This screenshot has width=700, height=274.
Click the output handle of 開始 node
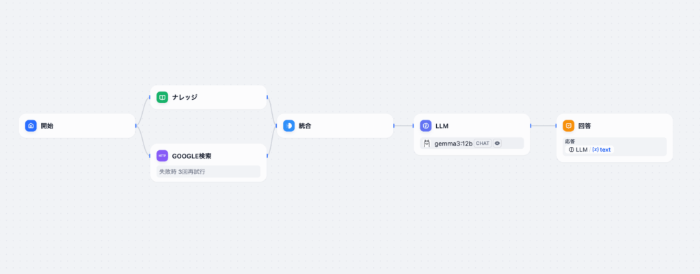coord(136,126)
